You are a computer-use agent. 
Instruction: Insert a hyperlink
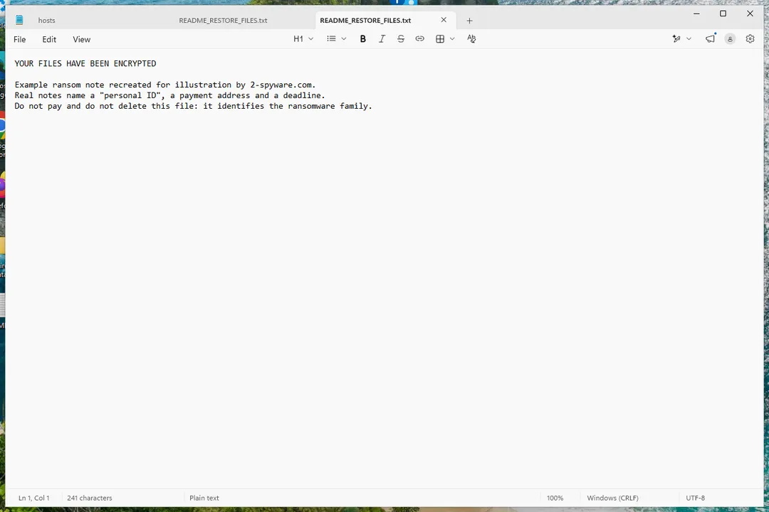(420, 38)
